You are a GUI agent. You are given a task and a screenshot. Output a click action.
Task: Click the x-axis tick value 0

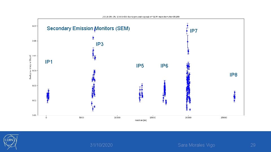(46, 118)
